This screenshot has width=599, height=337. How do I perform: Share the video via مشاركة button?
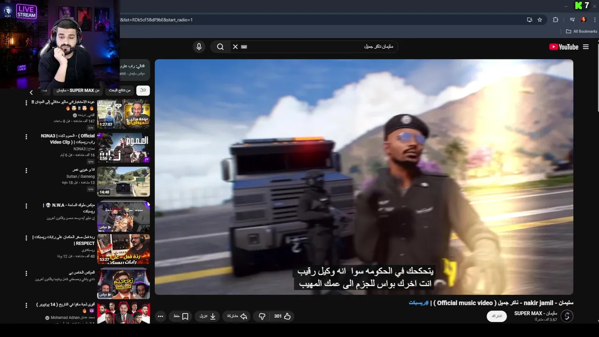click(x=237, y=316)
